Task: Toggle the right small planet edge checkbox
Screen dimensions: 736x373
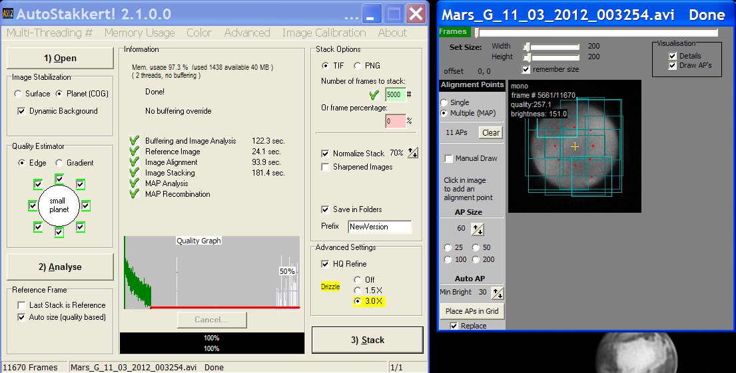Action: point(86,205)
